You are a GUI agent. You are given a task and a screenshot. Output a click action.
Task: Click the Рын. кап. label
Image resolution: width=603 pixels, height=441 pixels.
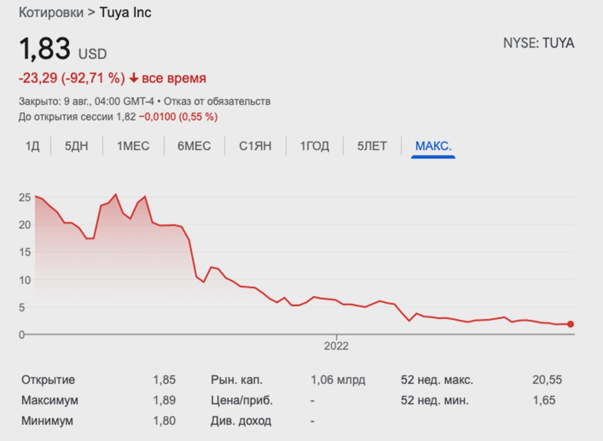click(x=237, y=380)
